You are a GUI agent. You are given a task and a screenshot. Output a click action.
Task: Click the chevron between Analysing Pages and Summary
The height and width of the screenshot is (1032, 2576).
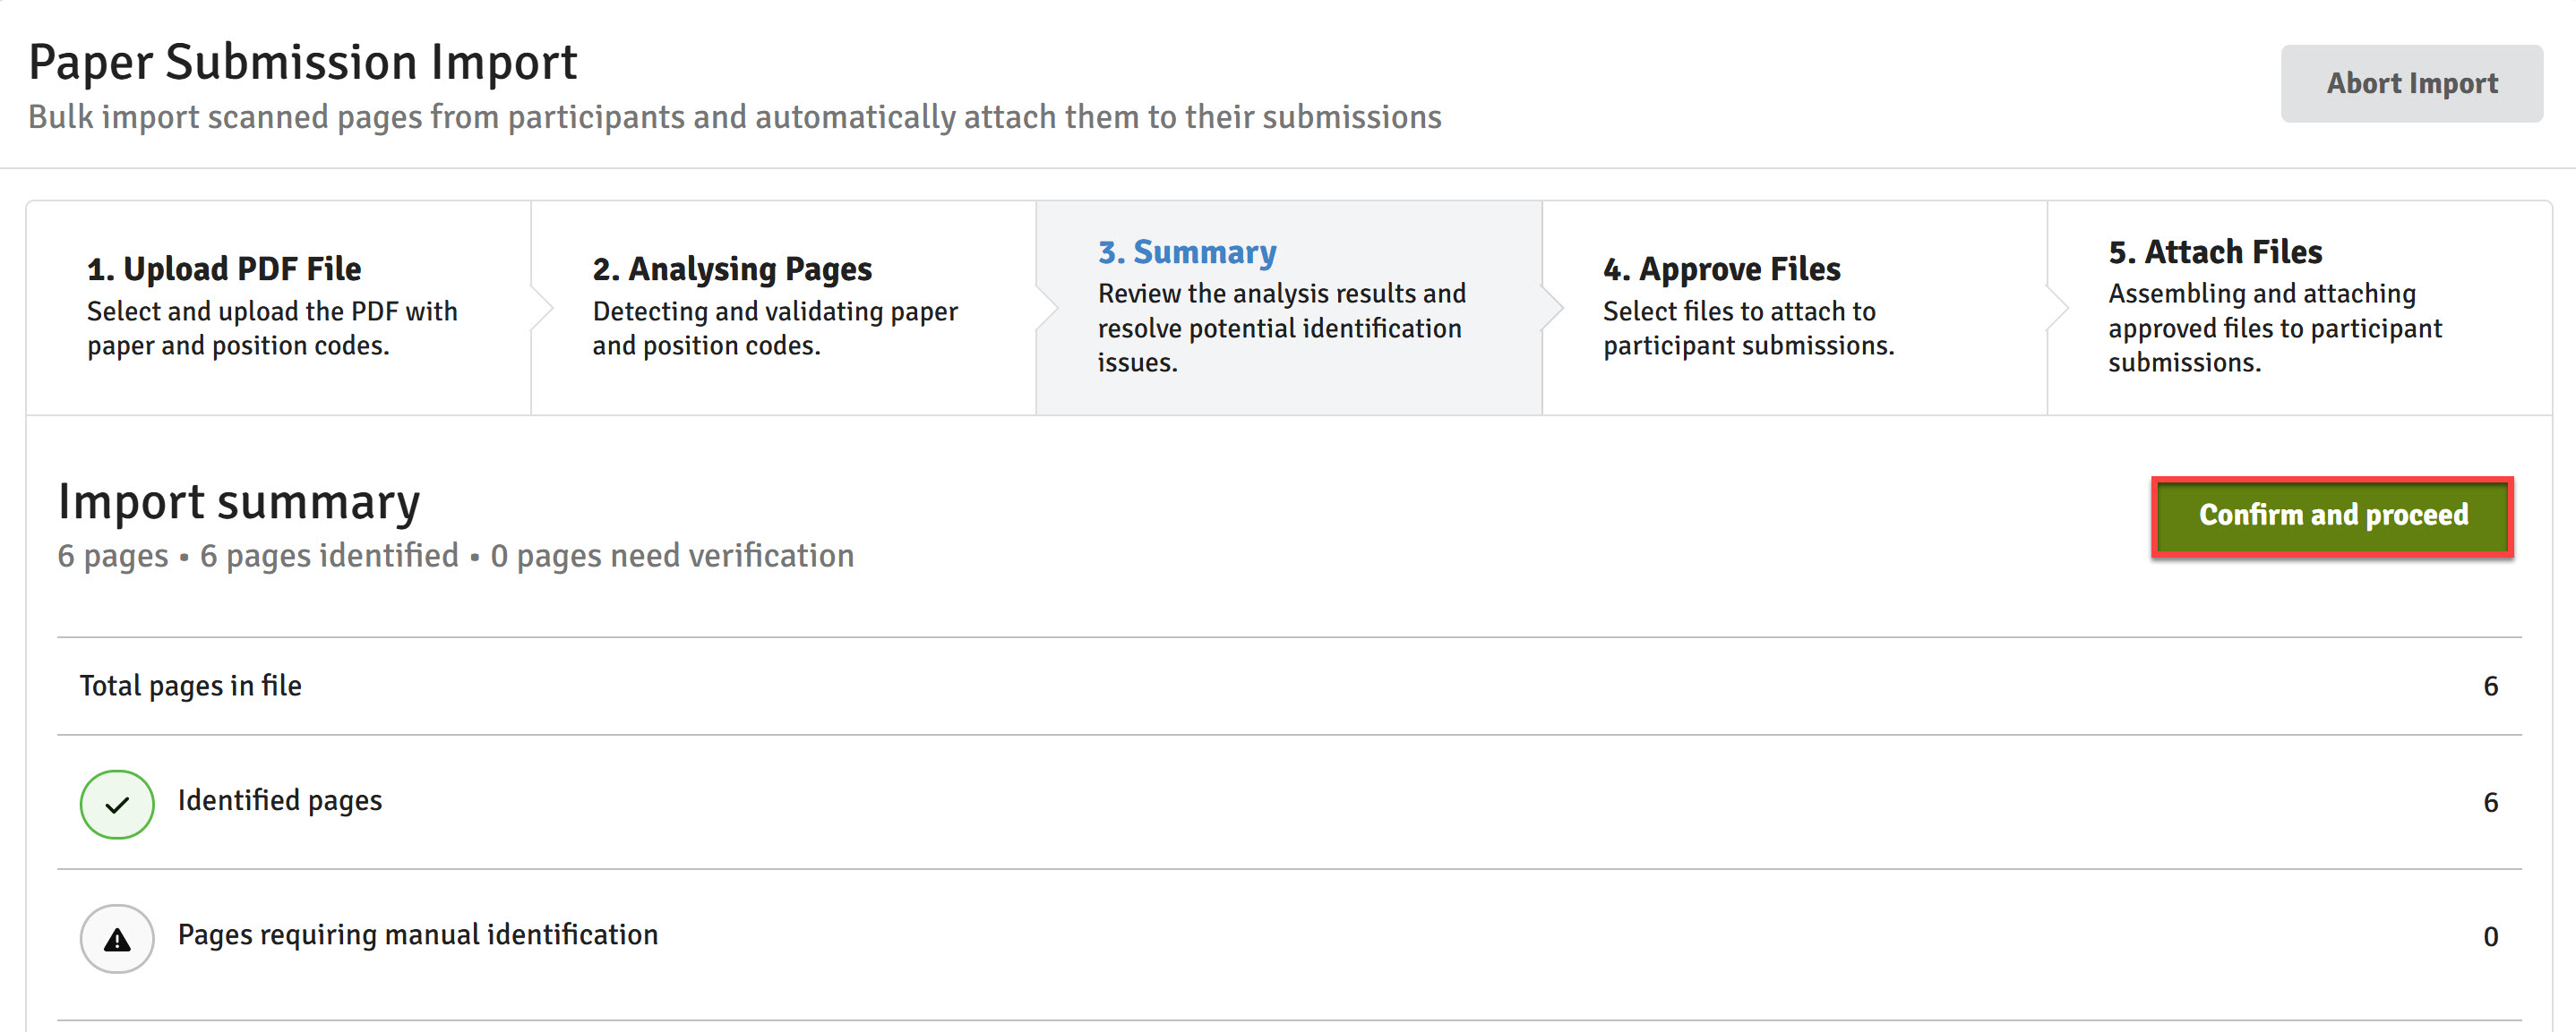click(x=1047, y=307)
